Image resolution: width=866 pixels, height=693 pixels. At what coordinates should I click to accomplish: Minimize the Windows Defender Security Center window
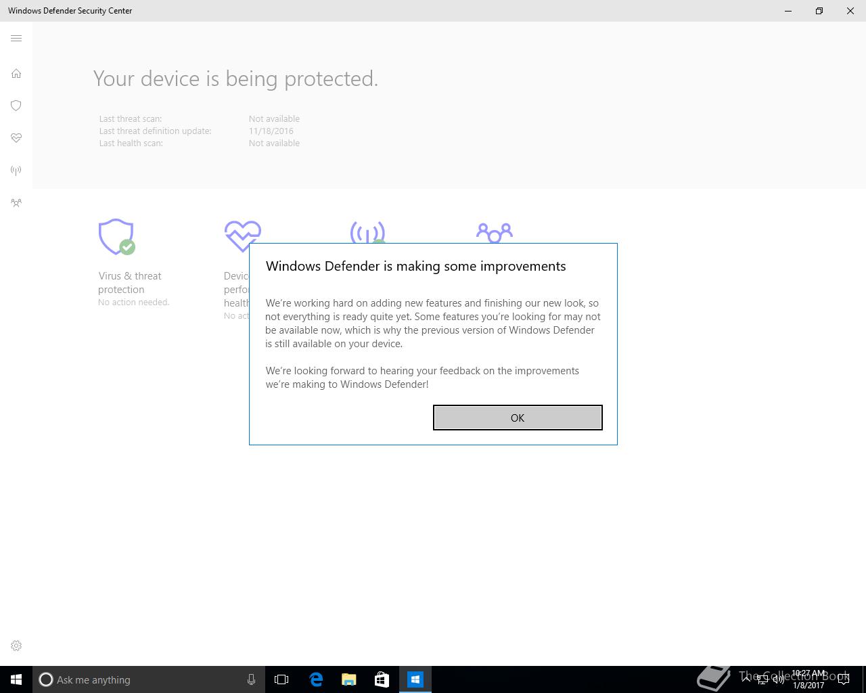788,11
